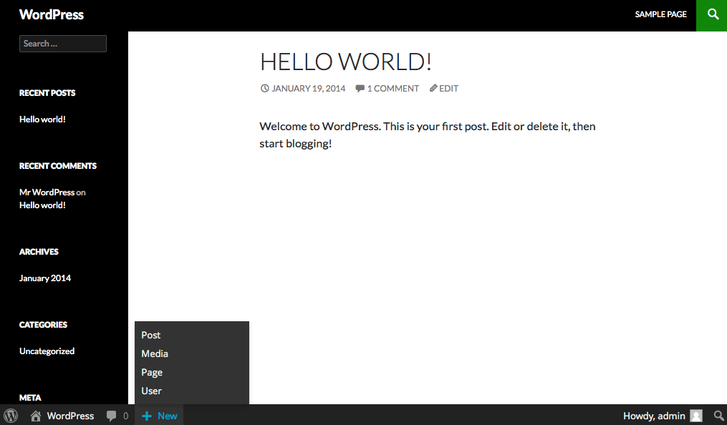Viewport: 727px width, 425px height.
Task: Open the Howdy, admin account menu
Action: pyautogui.click(x=654, y=416)
